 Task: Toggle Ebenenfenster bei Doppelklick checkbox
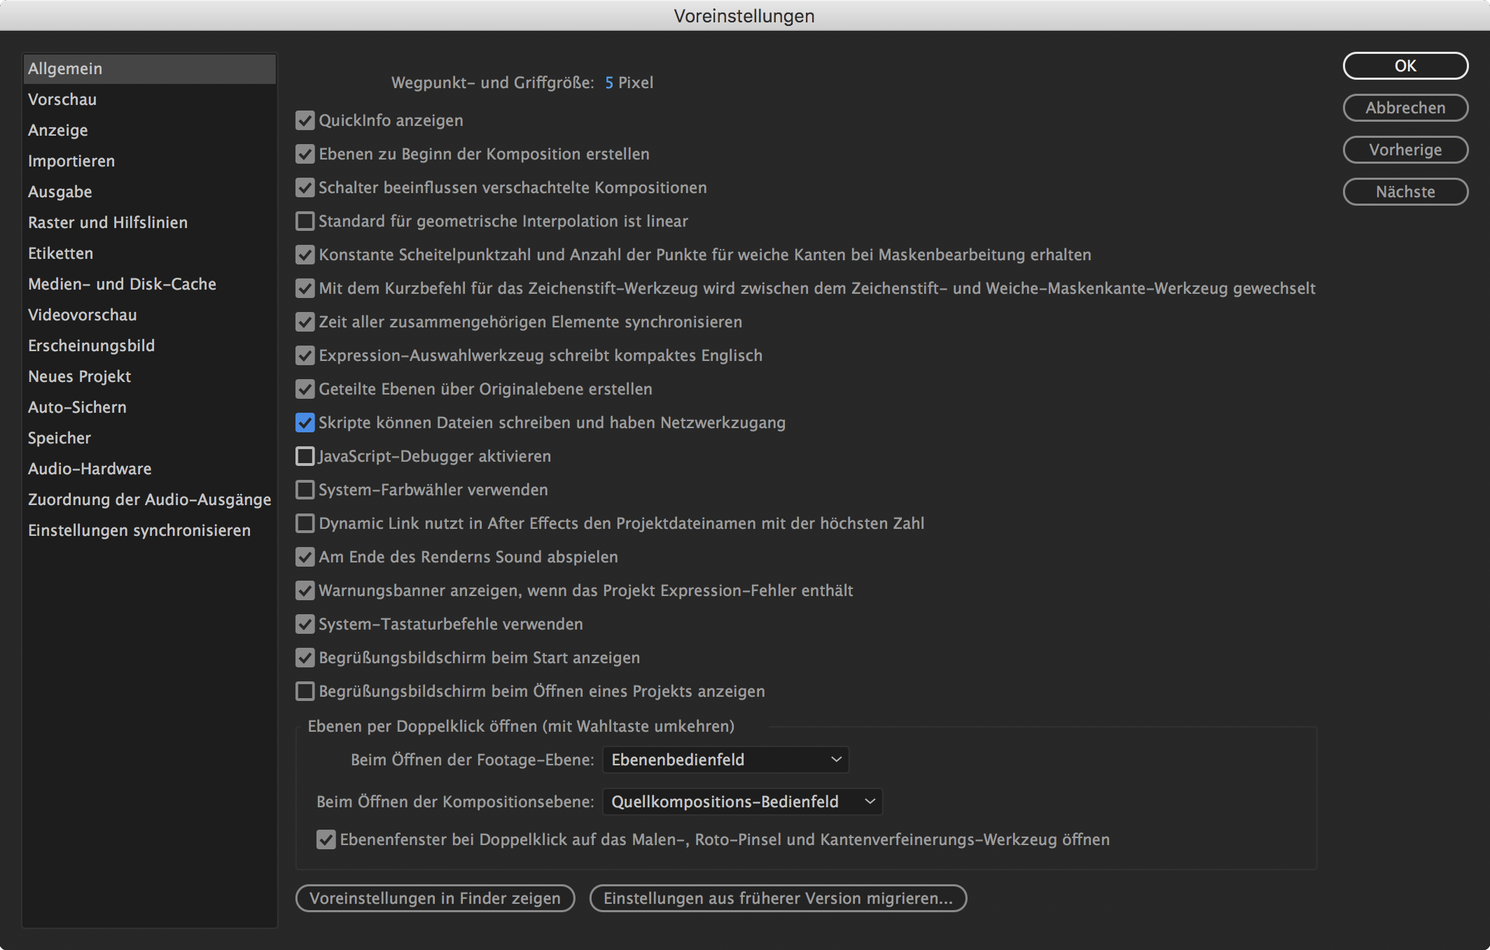326,839
